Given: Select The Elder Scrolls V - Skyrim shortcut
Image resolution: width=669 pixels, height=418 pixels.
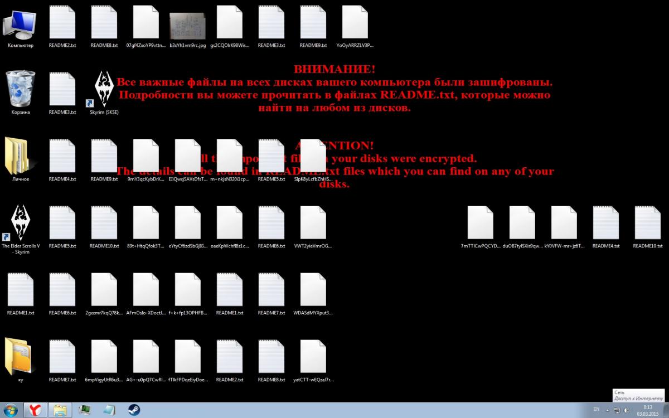Looking at the screenshot, I should point(20,229).
